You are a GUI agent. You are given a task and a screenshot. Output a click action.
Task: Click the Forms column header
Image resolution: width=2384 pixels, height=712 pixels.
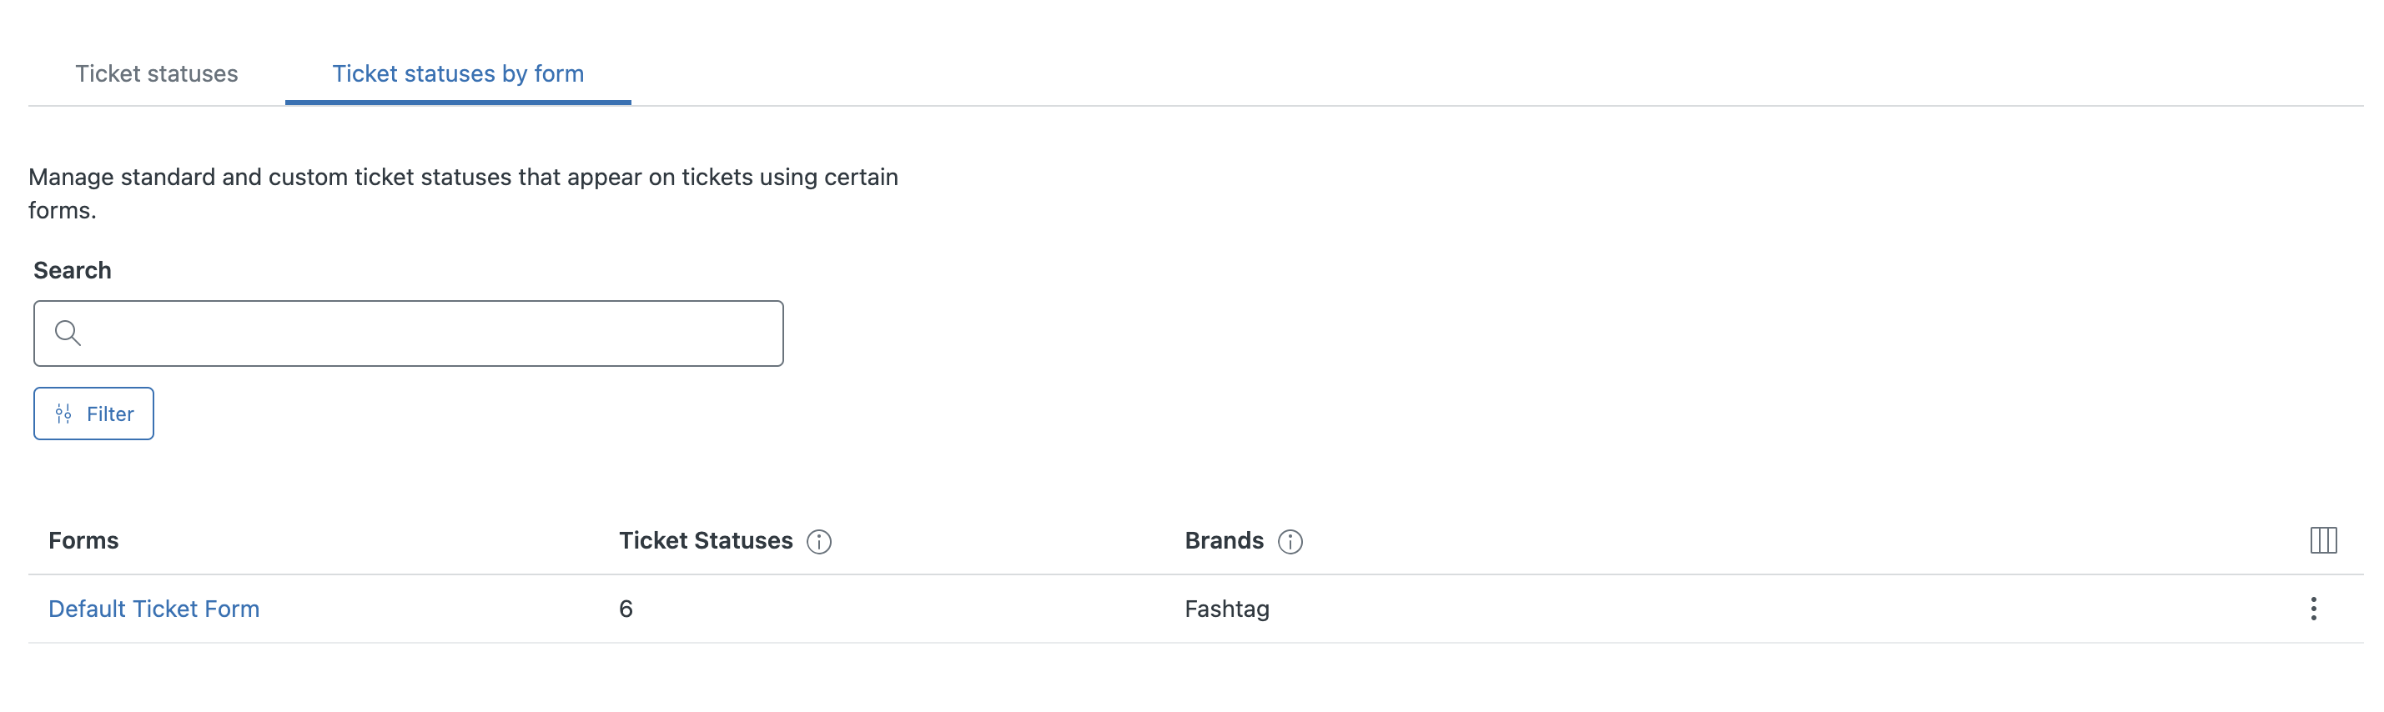(x=83, y=540)
